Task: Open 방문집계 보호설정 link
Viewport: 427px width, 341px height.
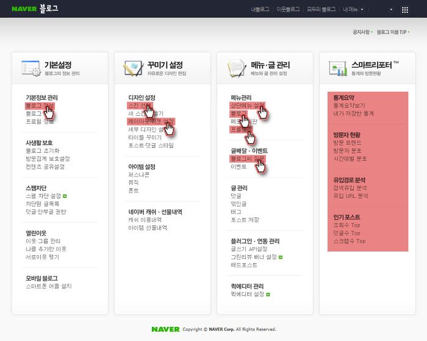Action: (48, 158)
